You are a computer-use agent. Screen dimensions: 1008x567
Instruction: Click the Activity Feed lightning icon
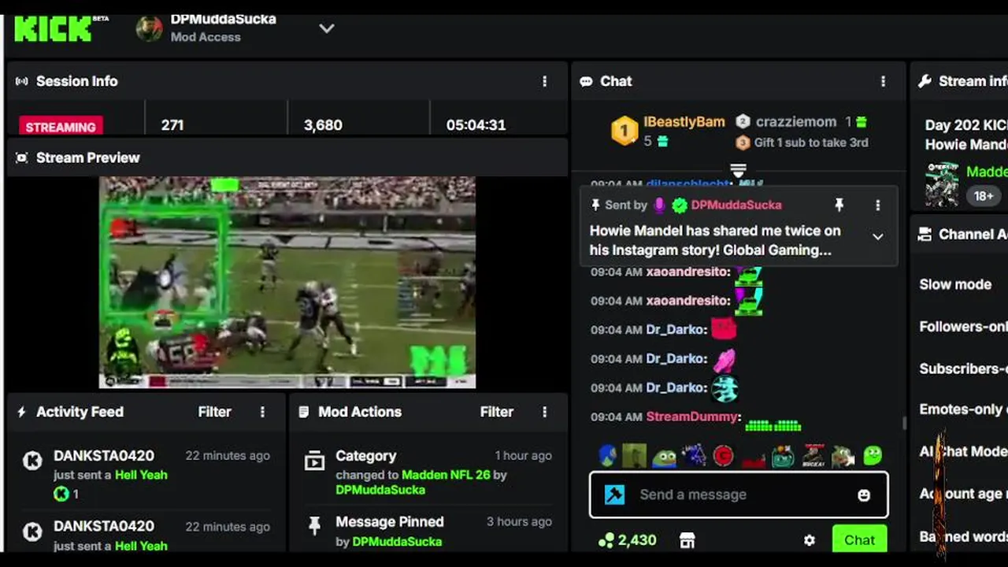(x=22, y=411)
